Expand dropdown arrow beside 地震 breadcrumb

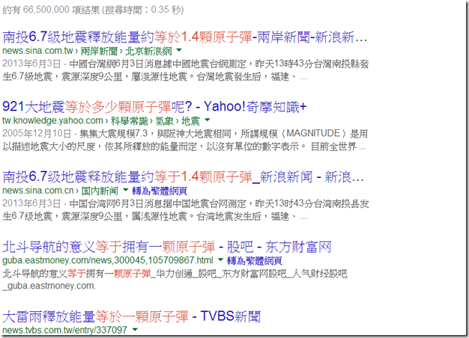coord(207,120)
